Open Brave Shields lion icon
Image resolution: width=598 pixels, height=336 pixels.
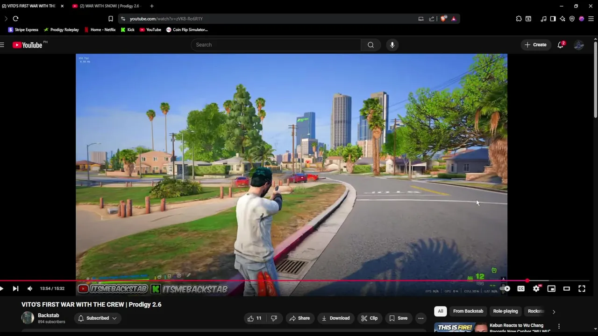click(x=443, y=19)
